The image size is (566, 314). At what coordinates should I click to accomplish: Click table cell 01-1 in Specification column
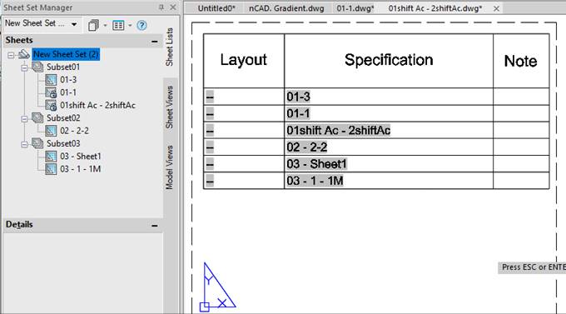click(x=389, y=113)
